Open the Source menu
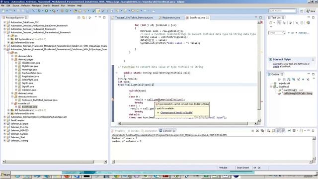The height and width of the screenshot is (179, 318). (x=16, y=5)
